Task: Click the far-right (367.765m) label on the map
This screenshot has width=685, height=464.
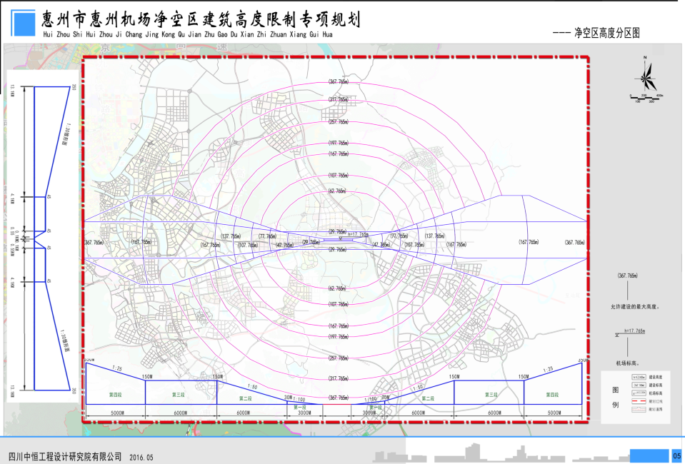Action: [x=574, y=243]
